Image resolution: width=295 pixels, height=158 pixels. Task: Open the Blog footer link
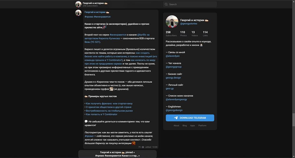click(185, 126)
